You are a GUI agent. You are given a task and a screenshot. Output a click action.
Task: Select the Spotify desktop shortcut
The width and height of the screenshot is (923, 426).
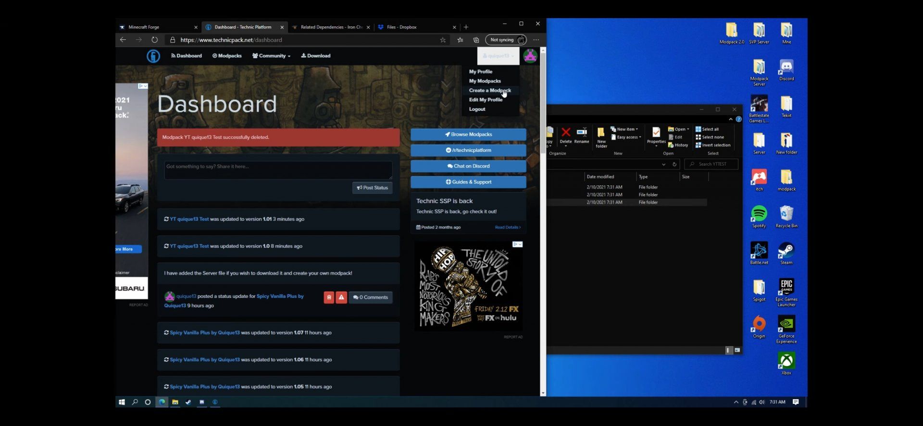click(x=759, y=217)
